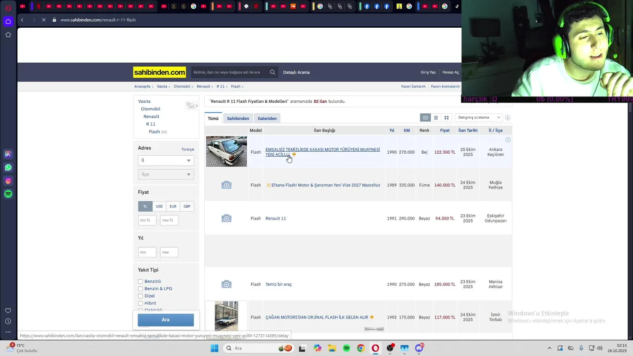This screenshot has width=633, height=356.
Task: Switch to grid gallery view icon
Action: pyautogui.click(x=447, y=118)
